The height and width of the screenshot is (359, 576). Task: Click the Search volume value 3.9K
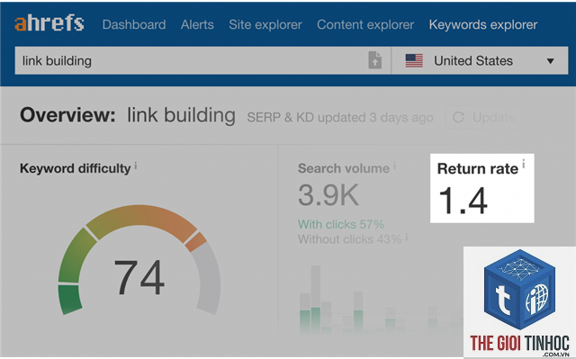(x=328, y=195)
